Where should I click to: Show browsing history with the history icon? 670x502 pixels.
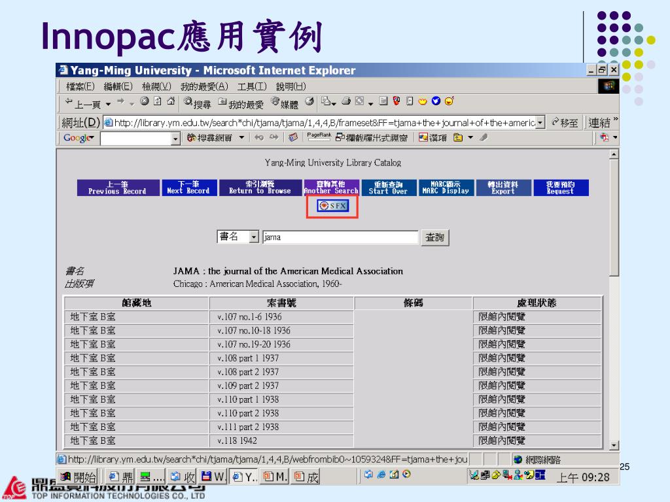[309, 101]
